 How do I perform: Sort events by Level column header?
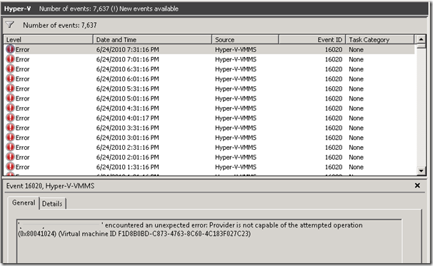(49, 40)
